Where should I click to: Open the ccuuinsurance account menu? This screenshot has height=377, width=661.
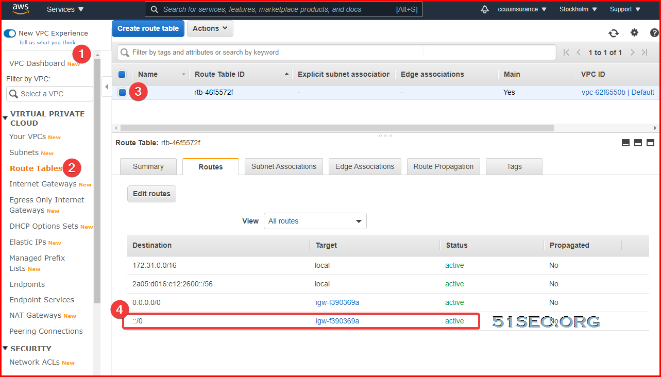coord(522,9)
